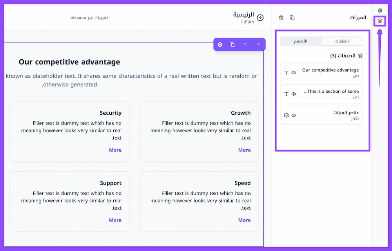Screen dimensions: 392x251
Task: Click the stack icon on the عناصر الميزات layer
Action: coord(286,115)
